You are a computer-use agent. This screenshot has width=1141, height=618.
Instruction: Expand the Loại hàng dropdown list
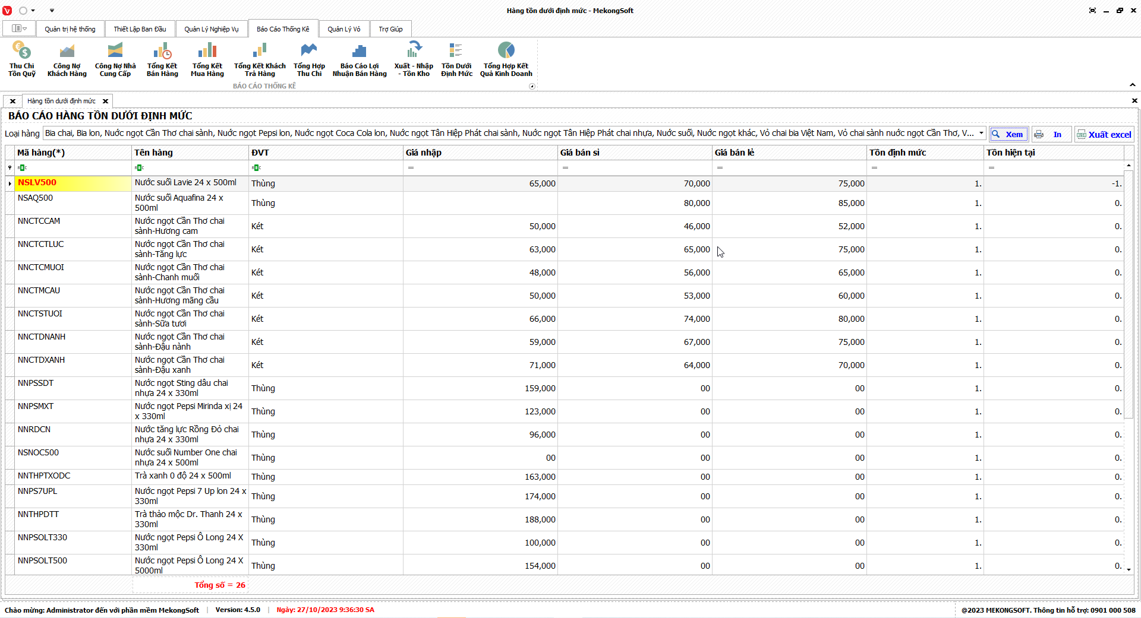(981, 134)
